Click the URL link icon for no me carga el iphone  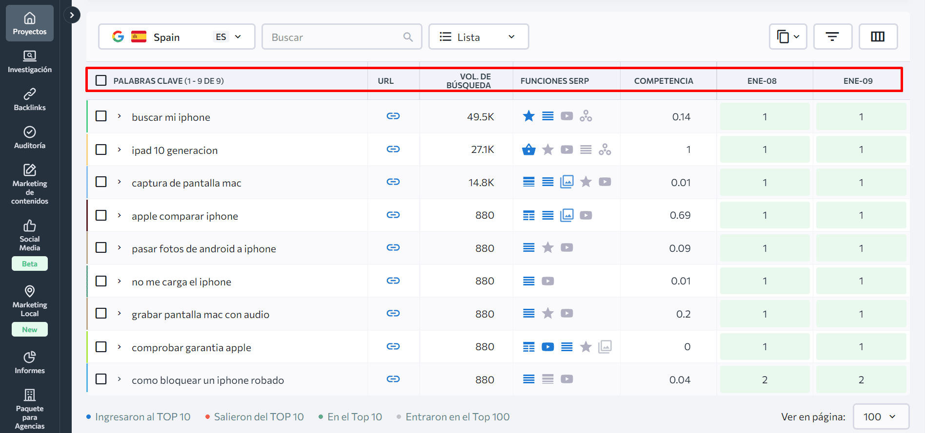point(393,281)
